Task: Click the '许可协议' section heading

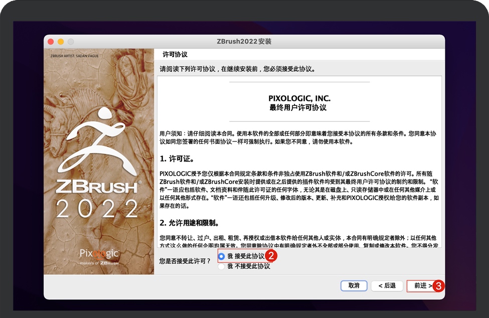Action: click(175, 55)
